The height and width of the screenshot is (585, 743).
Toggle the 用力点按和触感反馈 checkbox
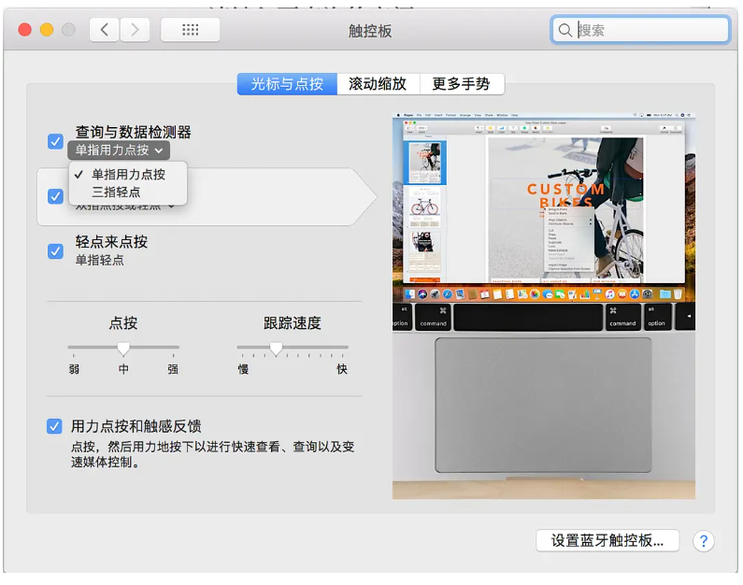tap(54, 426)
